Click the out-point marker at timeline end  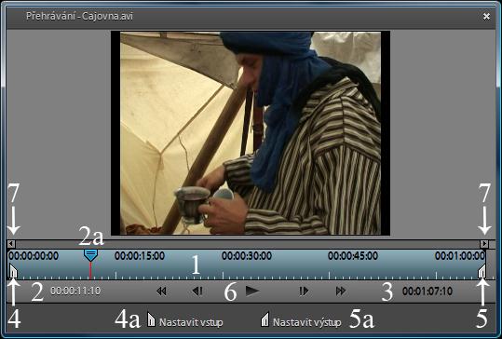[482, 271]
